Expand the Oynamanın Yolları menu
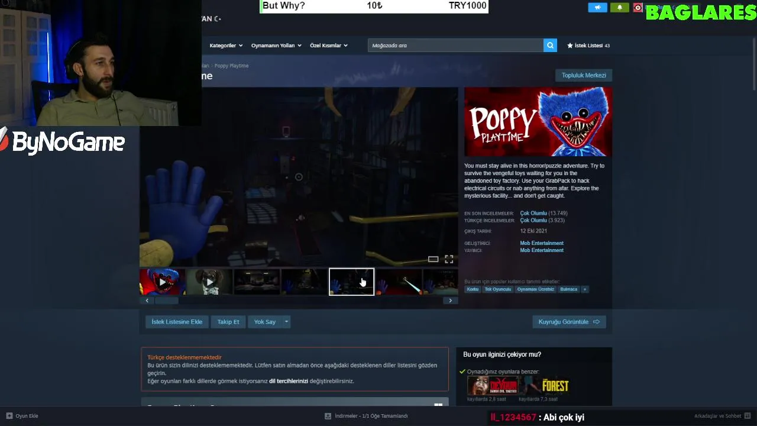 (x=276, y=46)
